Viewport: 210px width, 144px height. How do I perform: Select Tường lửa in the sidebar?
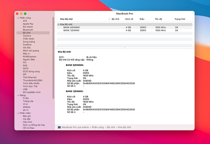tap(28, 101)
